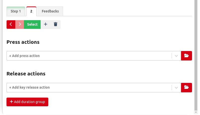Image resolution: width=200 pixels, height=115 pixels.
Task: Add a new step with plus icon
Action: coord(45,24)
